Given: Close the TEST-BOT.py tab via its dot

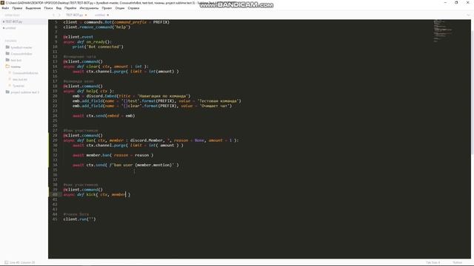Looking at the screenshot, I should pos(86,15).
